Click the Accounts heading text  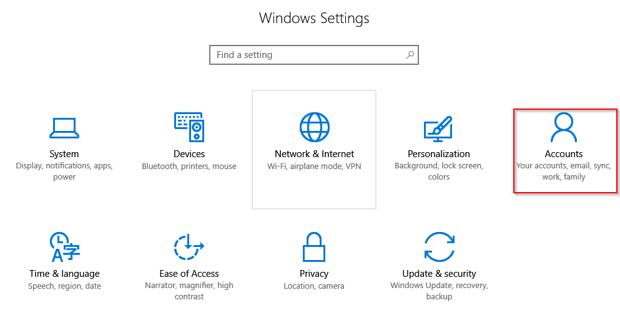click(564, 154)
